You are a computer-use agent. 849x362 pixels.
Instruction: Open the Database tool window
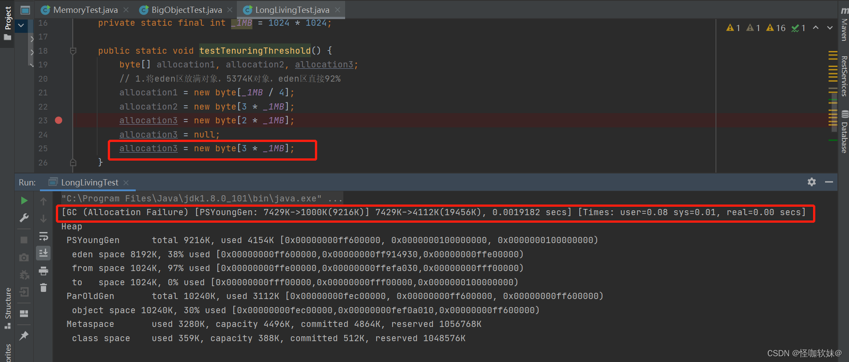click(844, 132)
